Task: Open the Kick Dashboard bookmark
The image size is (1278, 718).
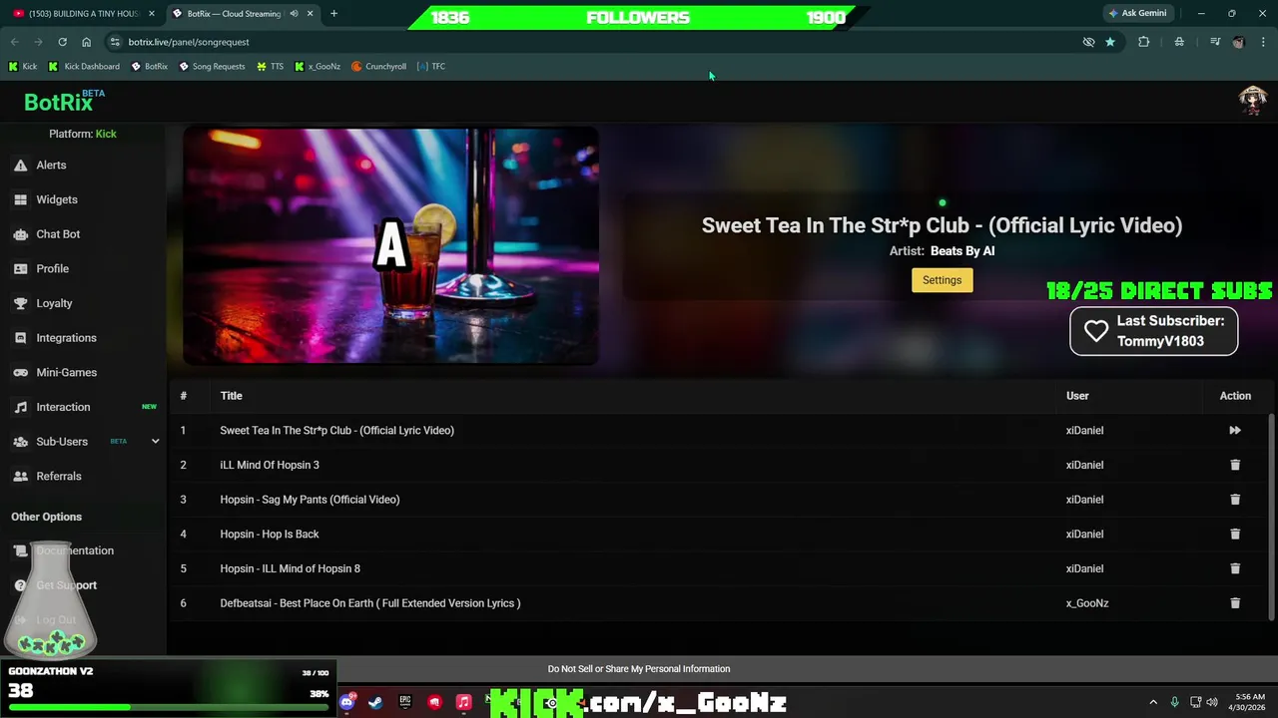Action: coord(84,67)
